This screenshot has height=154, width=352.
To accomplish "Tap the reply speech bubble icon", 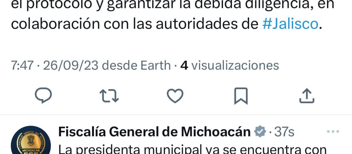I will [x=43, y=95].
